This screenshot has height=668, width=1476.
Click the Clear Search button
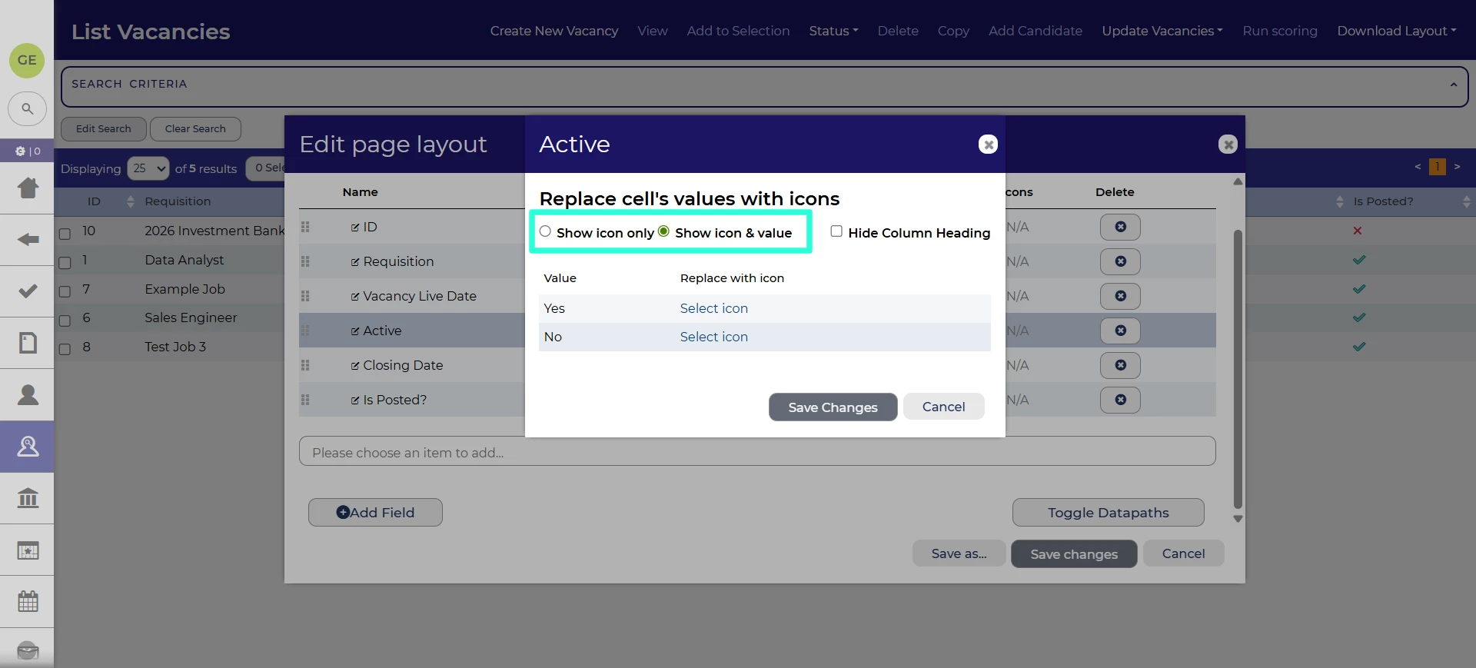click(x=195, y=128)
